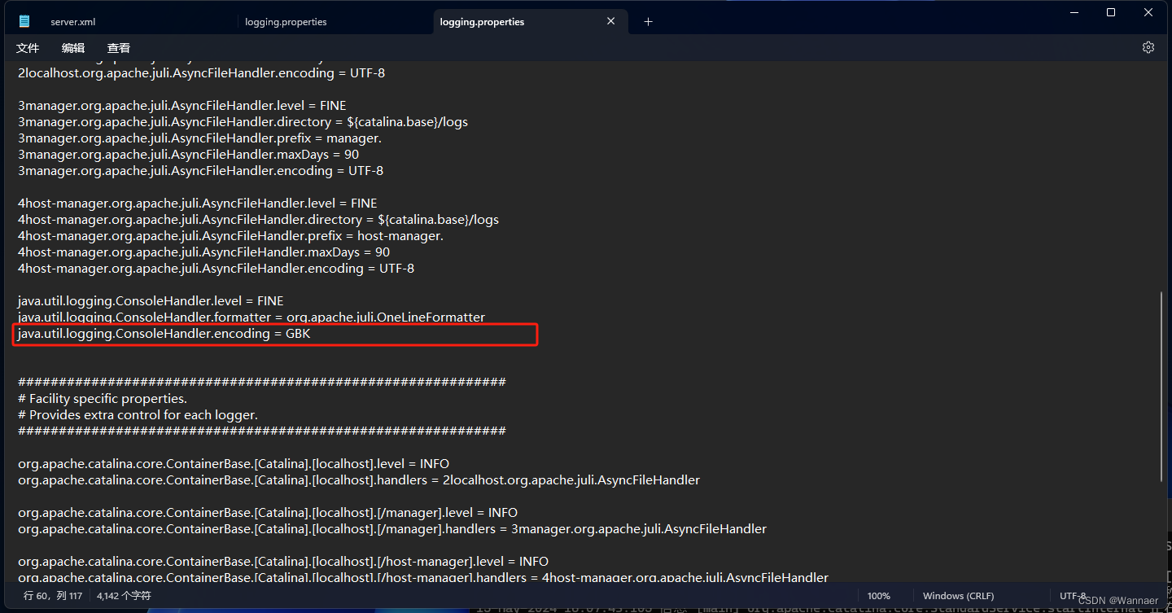Image resolution: width=1172 pixels, height=613 pixels.
Task: Click the ConsoleHandler.encoding = GBK line
Action: click(164, 334)
